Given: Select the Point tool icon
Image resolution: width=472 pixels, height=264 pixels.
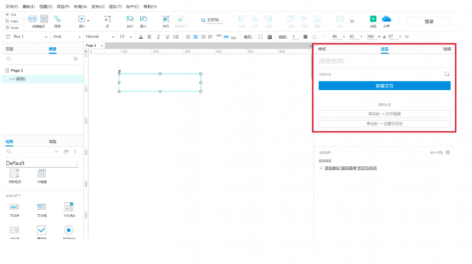Looking at the screenshot, I should click(107, 19).
